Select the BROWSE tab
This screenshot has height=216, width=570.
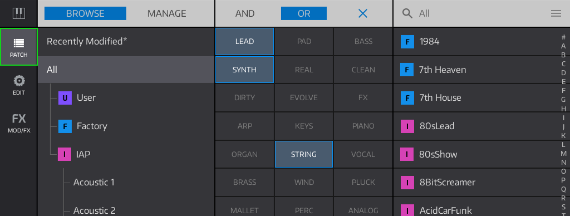click(85, 13)
